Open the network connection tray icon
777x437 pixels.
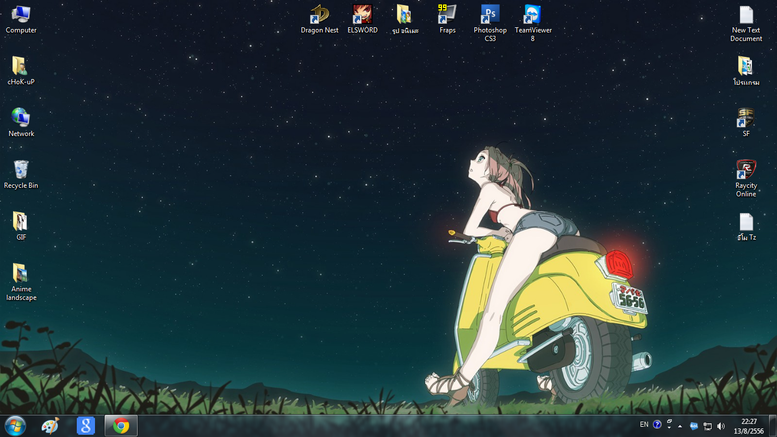click(708, 426)
